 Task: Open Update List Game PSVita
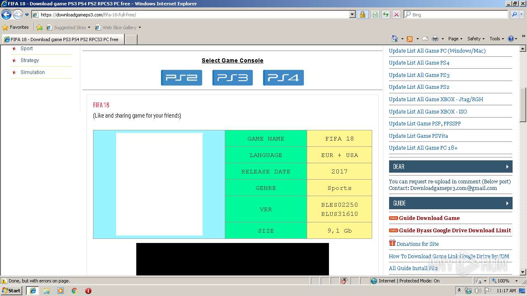pyautogui.click(x=418, y=136)
